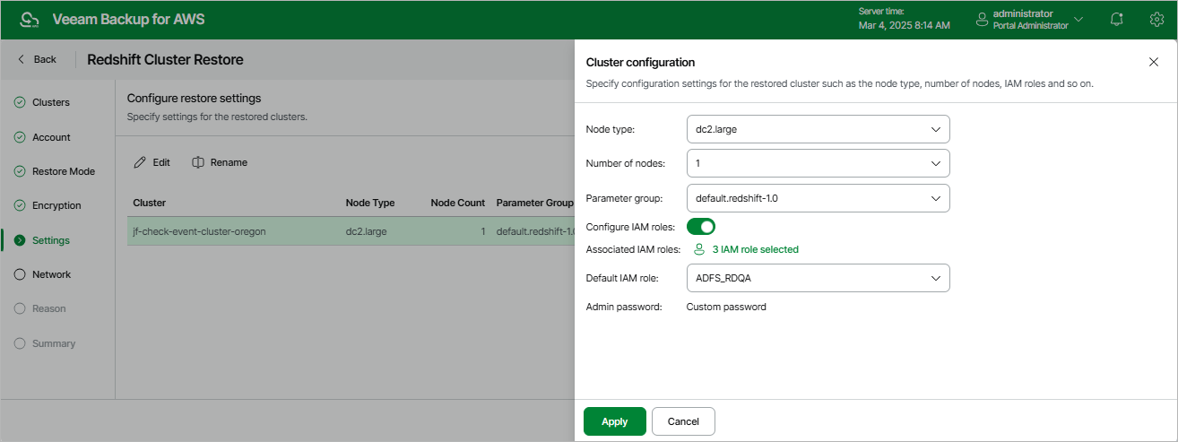Viewport: 1178px width, 442px height.
Task: Click the Rename icon
Action: [x=199, y=162]
